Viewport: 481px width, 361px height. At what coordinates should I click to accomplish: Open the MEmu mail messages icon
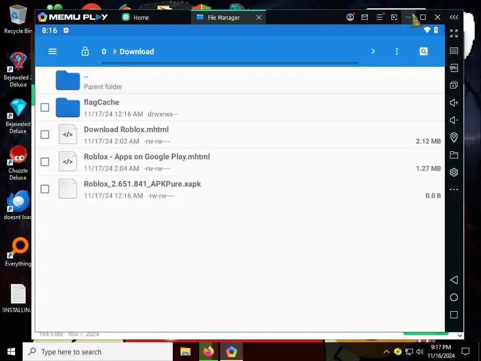coord(365,17)
